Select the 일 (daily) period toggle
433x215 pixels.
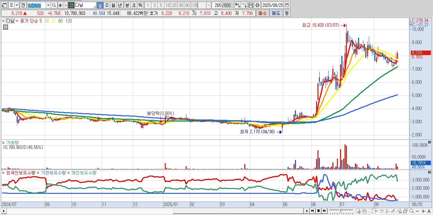point(100,5)
